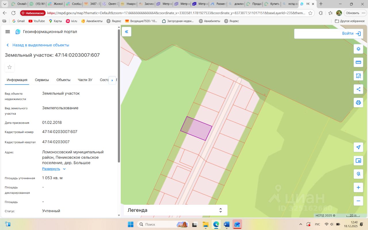
Task: Open a new browser tab
Action: pos(321,4)
